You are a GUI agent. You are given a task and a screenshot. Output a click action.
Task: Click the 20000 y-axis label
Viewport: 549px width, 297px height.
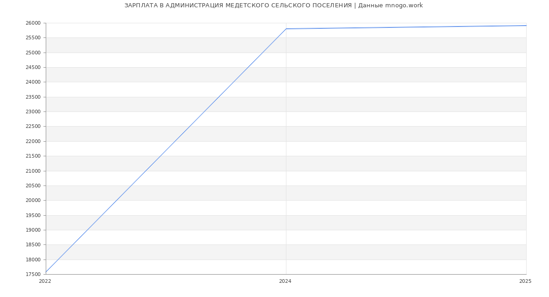click(x=33, y=200)
